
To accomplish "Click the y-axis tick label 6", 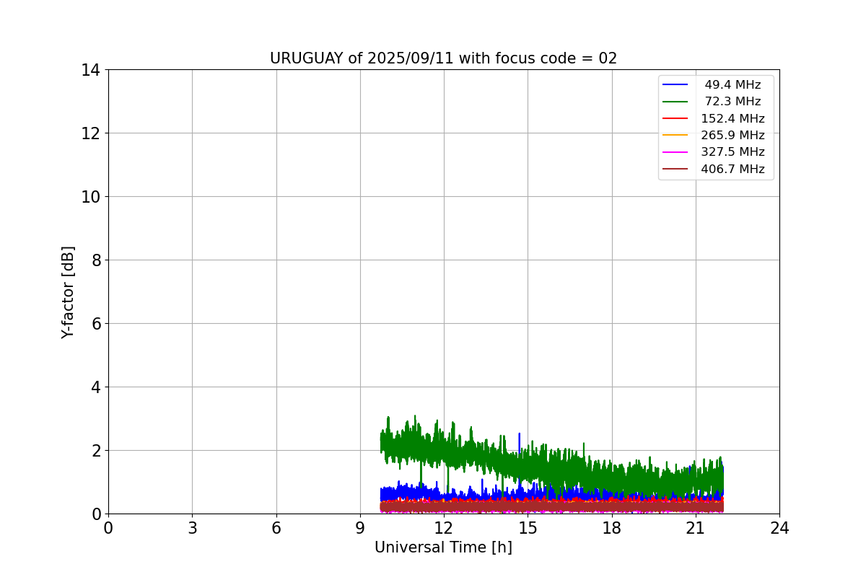I will (95, 324).
